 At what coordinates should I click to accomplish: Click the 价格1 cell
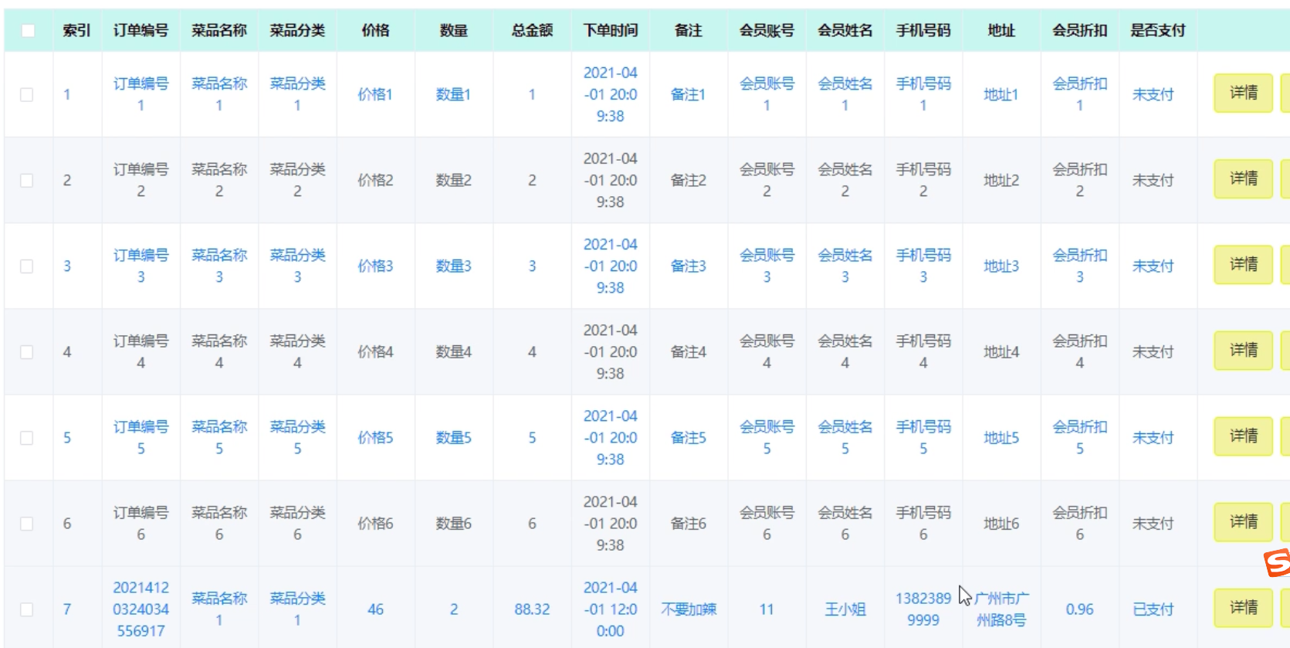(x=375, y=94)
